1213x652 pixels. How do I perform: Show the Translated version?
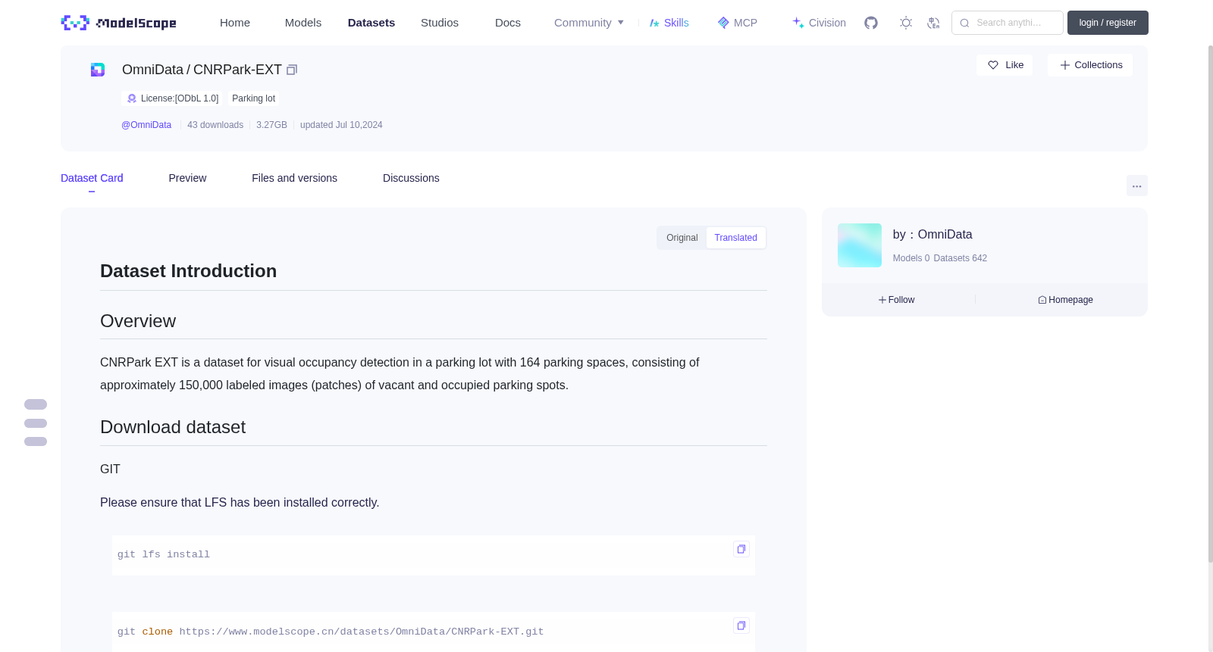(x=735, y=238)
